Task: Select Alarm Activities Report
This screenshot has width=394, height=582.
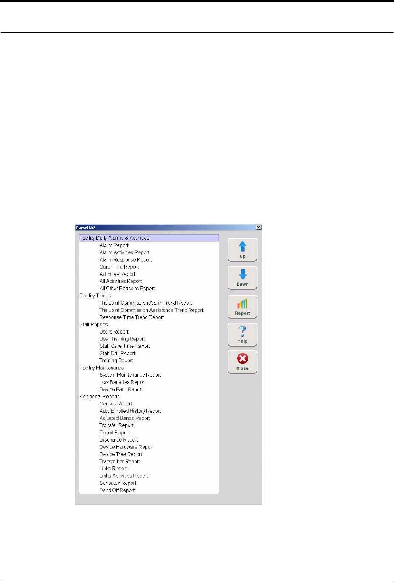Action: pyautogui.click(x=124, y=252)
